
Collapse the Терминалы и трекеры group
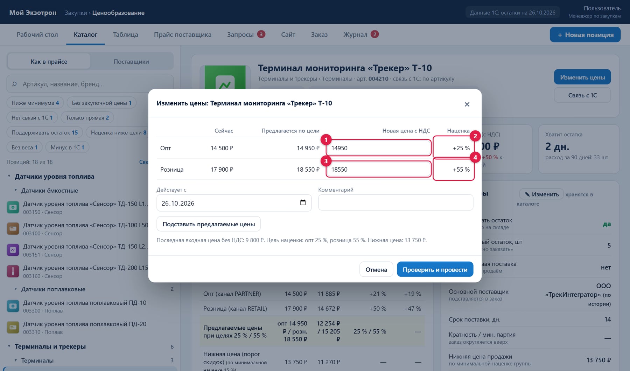[x=9, y=346]
